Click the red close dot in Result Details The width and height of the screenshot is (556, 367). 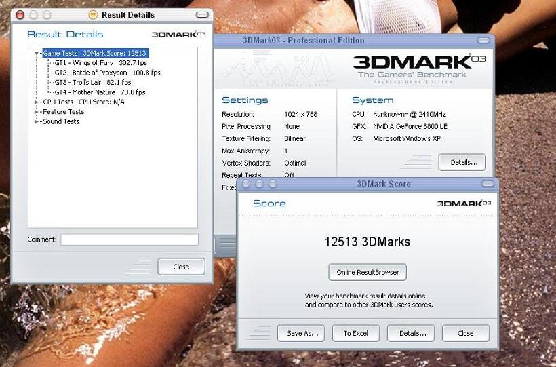(20, 15)
